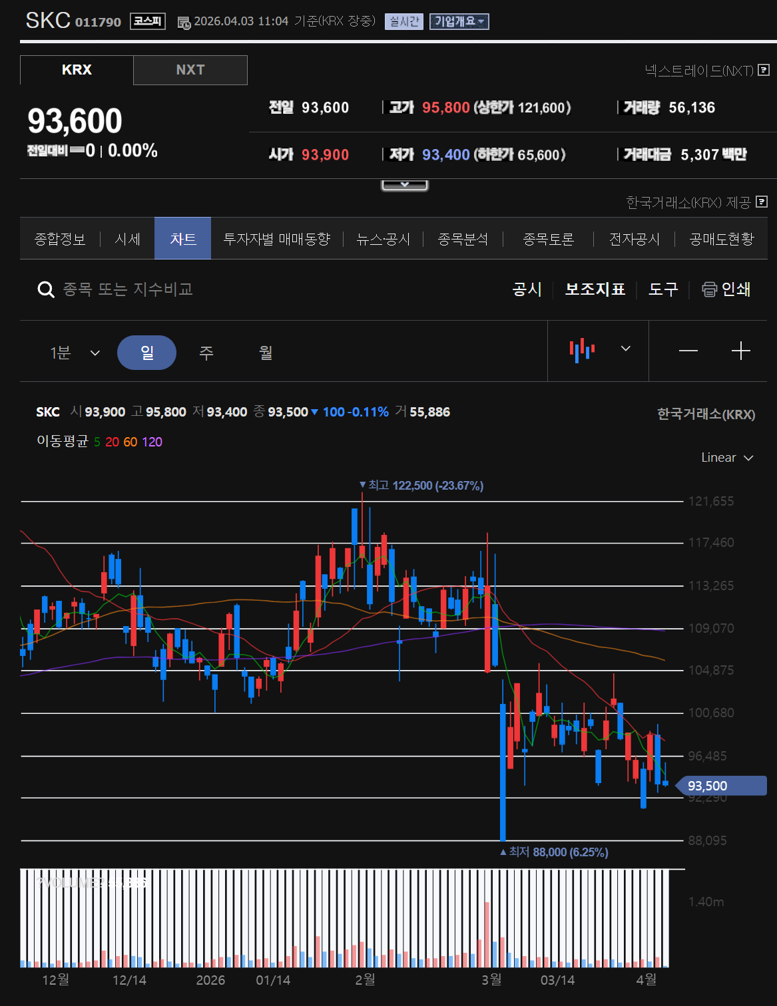Screen dimensions: 777x1006
Task: Click the printer icon for 인쇄
Action: (x=709, y=289)
